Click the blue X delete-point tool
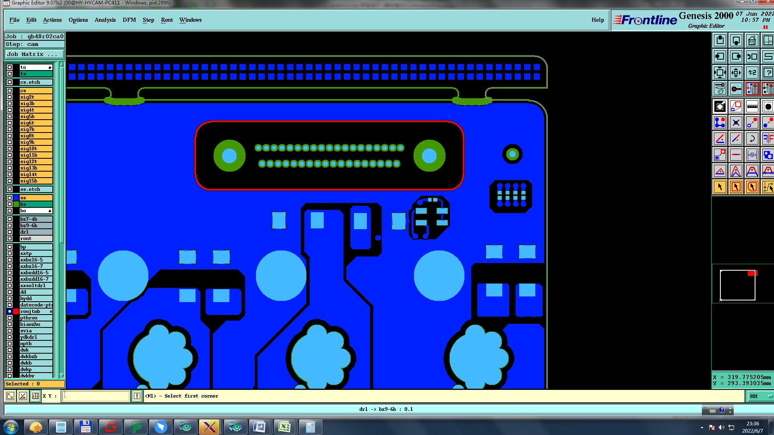774x435 pixels. pos(736,123)
